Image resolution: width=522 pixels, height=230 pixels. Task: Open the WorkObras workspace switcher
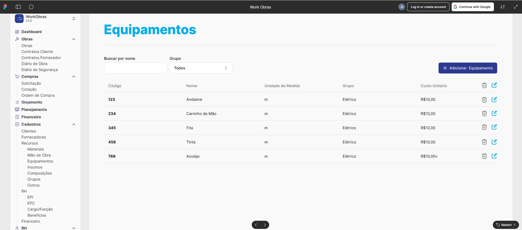(x=74, y=19)
